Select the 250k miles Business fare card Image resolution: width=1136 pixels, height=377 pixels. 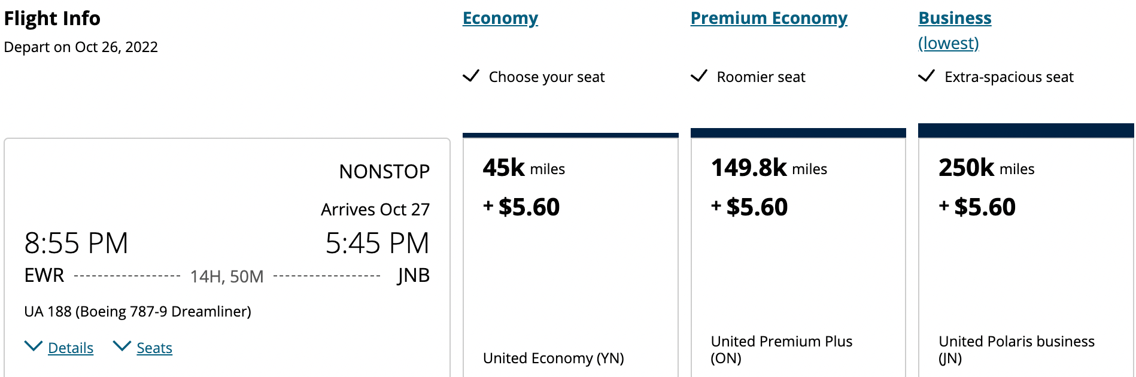(1026, 251)
